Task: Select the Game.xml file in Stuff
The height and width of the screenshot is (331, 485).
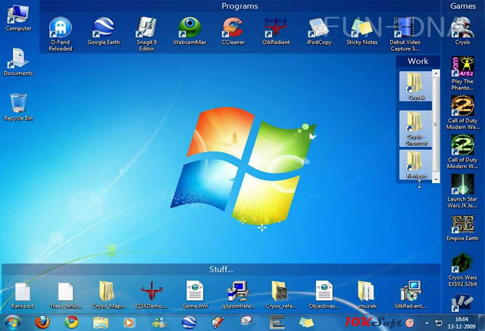Action: pyautogui.click(x=195, y=295)
